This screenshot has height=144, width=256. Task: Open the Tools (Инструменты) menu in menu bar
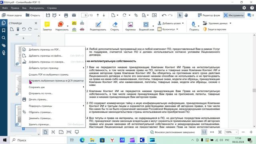click(36, 8)
